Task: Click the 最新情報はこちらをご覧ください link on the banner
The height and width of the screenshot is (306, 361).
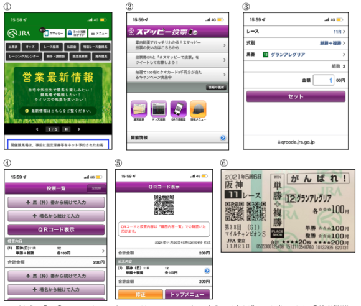Action: (x=58, y=111)
